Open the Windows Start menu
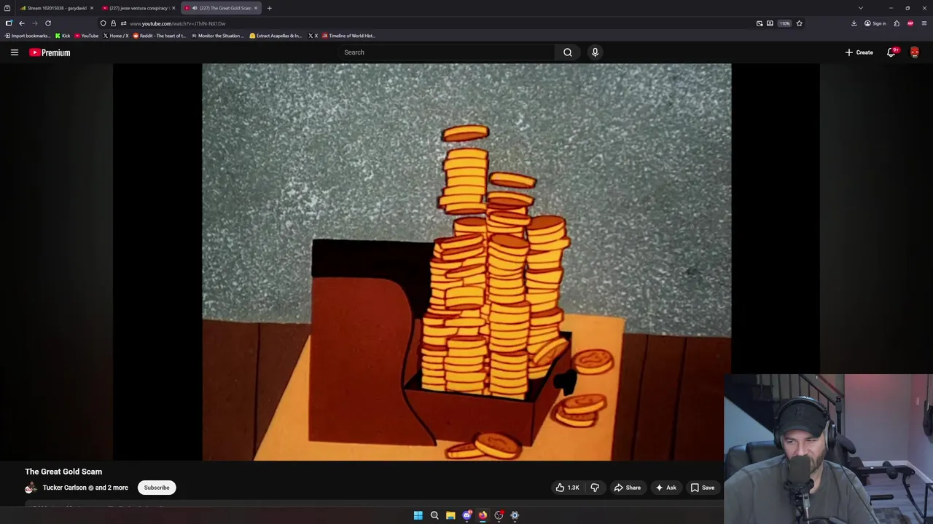Image resolution: width=933 pixels, height=524 pixels. point(418,515)
